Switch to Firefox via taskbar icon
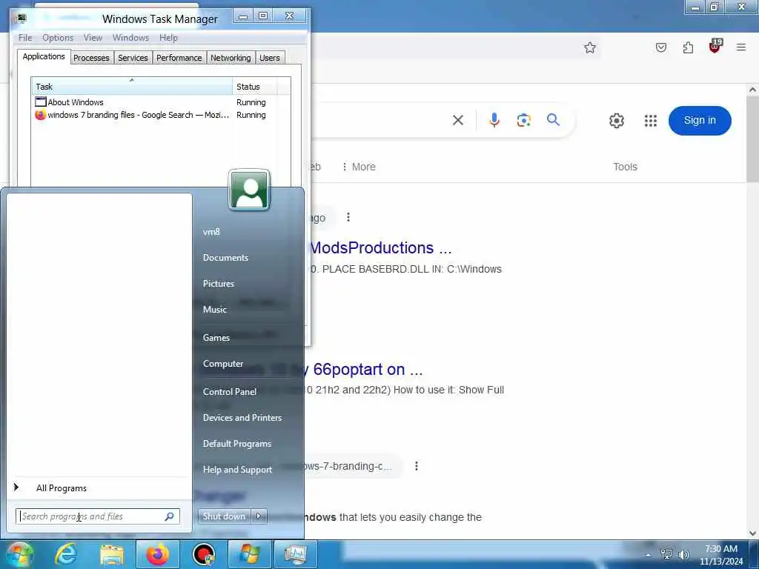The image size is (759, 569). tap(157, 554)
